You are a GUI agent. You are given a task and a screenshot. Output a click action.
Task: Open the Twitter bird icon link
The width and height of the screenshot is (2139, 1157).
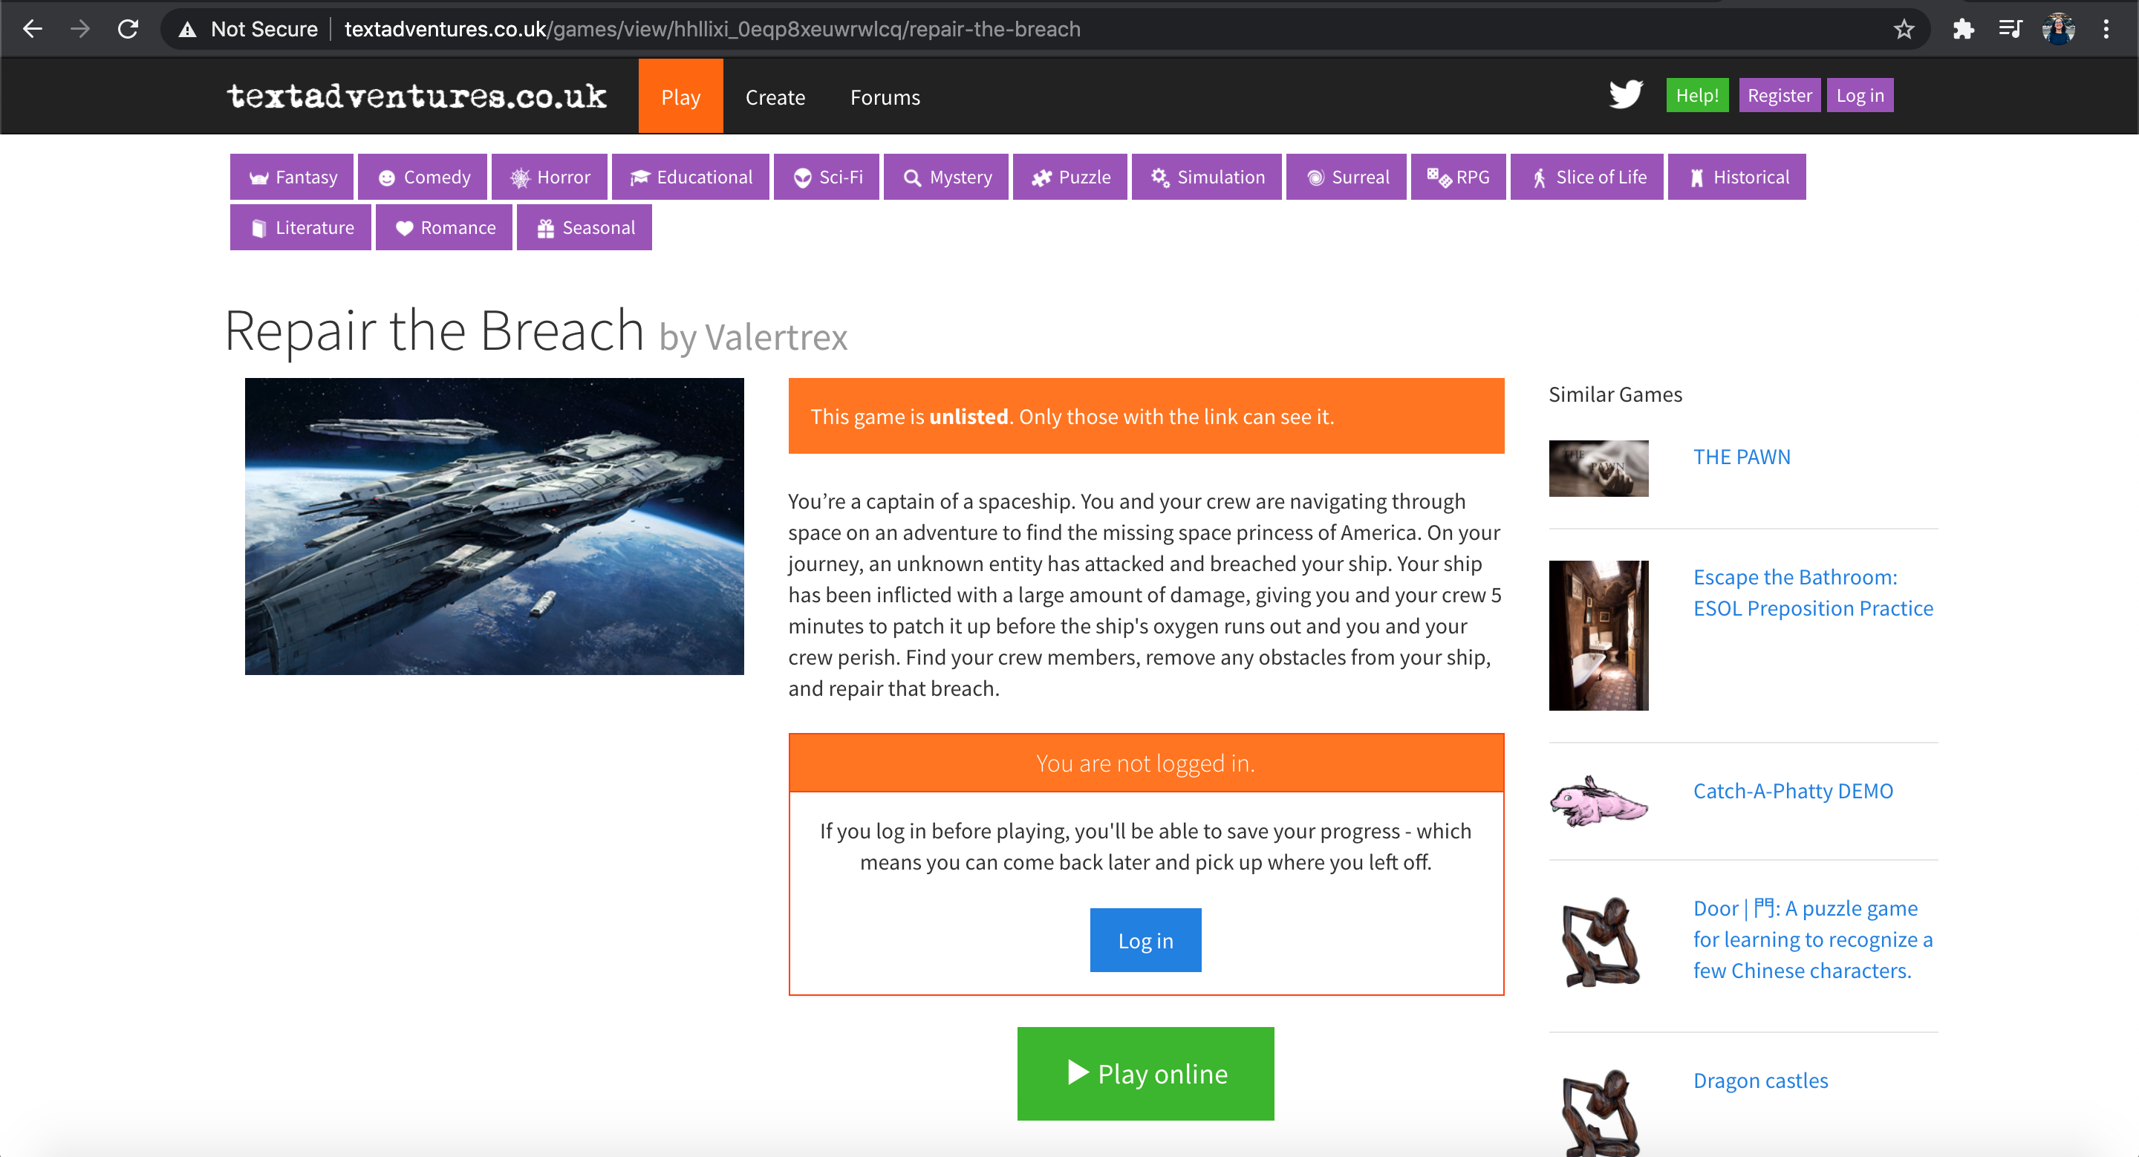(x=1625, y=94)
